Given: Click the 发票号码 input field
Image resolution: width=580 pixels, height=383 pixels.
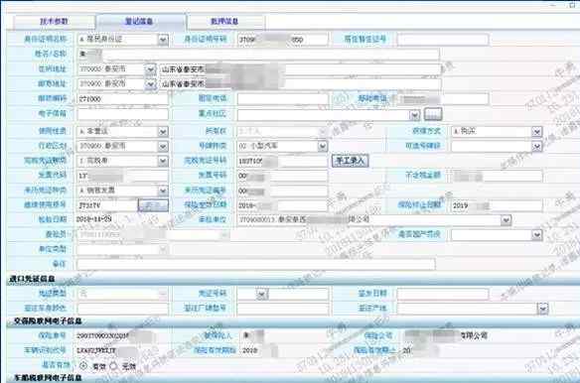Looking at the screenshot, I should [282, 176].
